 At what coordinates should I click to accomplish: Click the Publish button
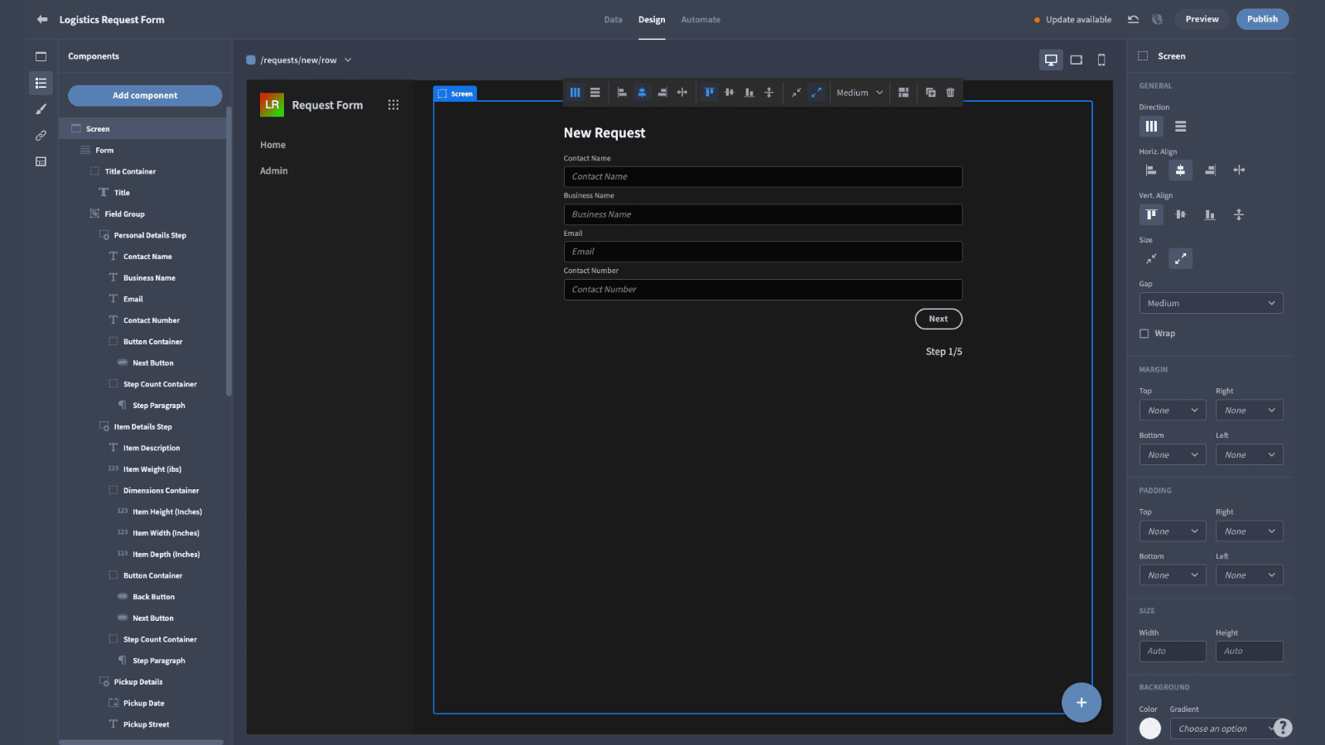1262,19
